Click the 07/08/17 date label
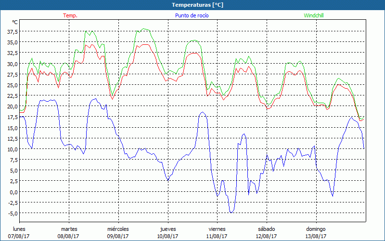The image size is (385, 241). 20,236
